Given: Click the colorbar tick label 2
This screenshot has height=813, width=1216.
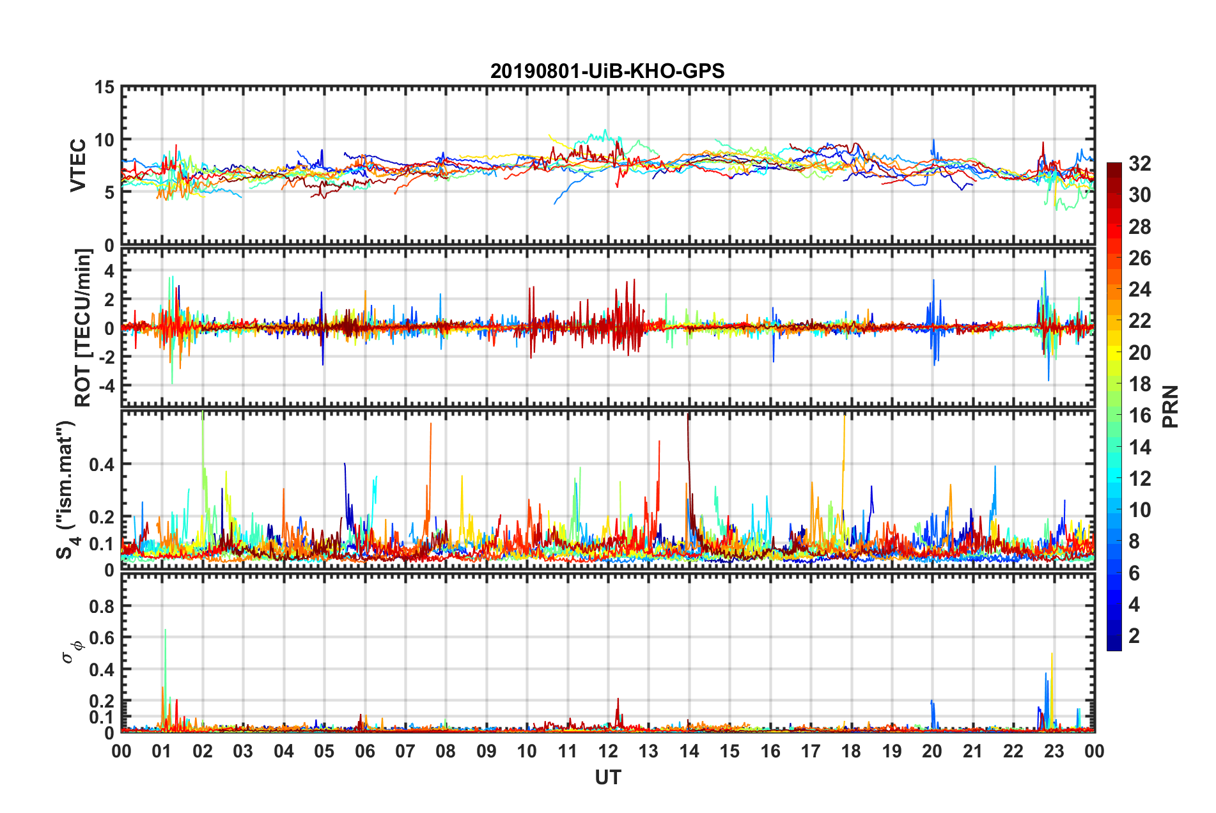Looking at the screenshot, I should pos(1134,635).
